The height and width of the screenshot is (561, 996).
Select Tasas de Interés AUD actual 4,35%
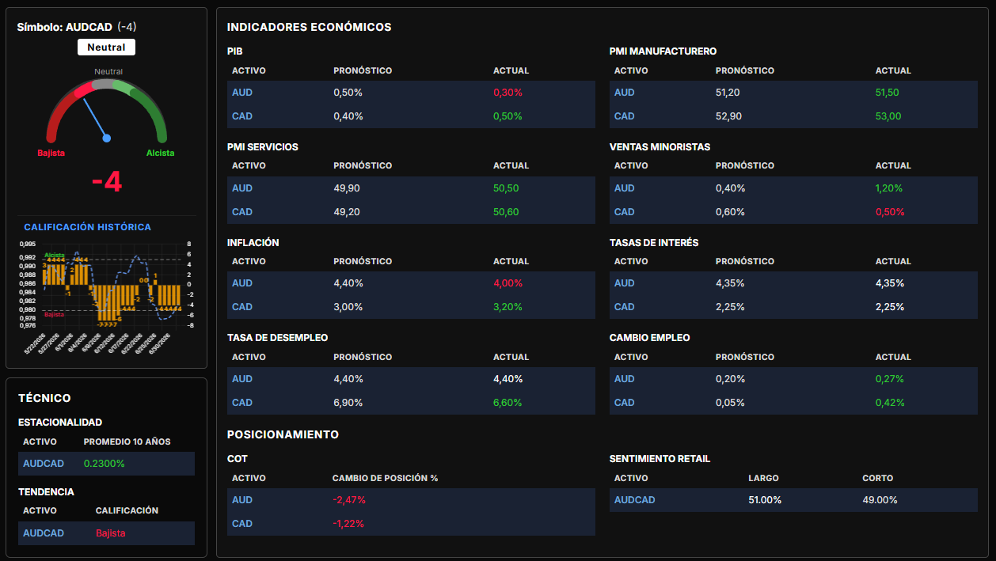tap(890, 283)
